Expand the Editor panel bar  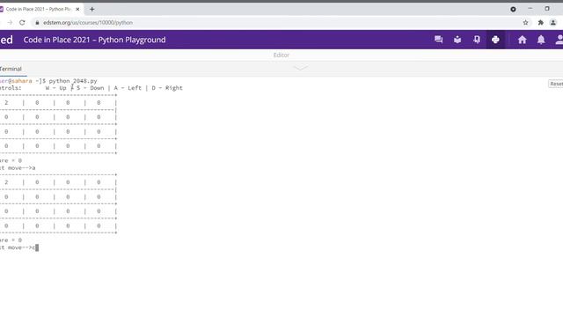(281, 55)
